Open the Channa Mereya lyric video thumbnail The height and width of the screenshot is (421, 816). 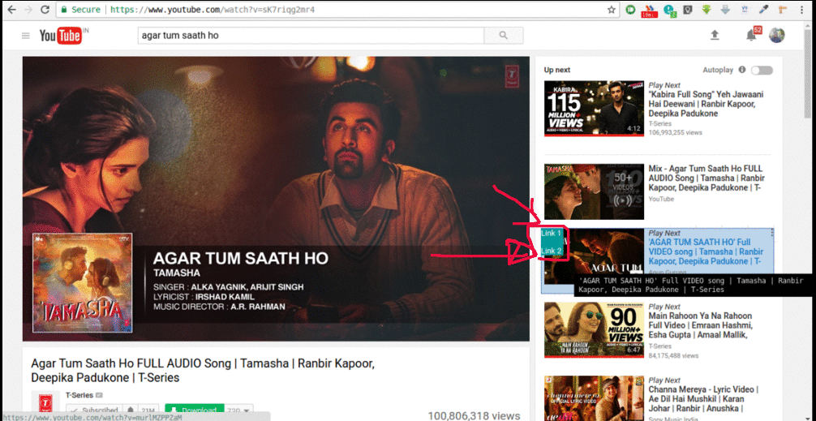point(594,398)
